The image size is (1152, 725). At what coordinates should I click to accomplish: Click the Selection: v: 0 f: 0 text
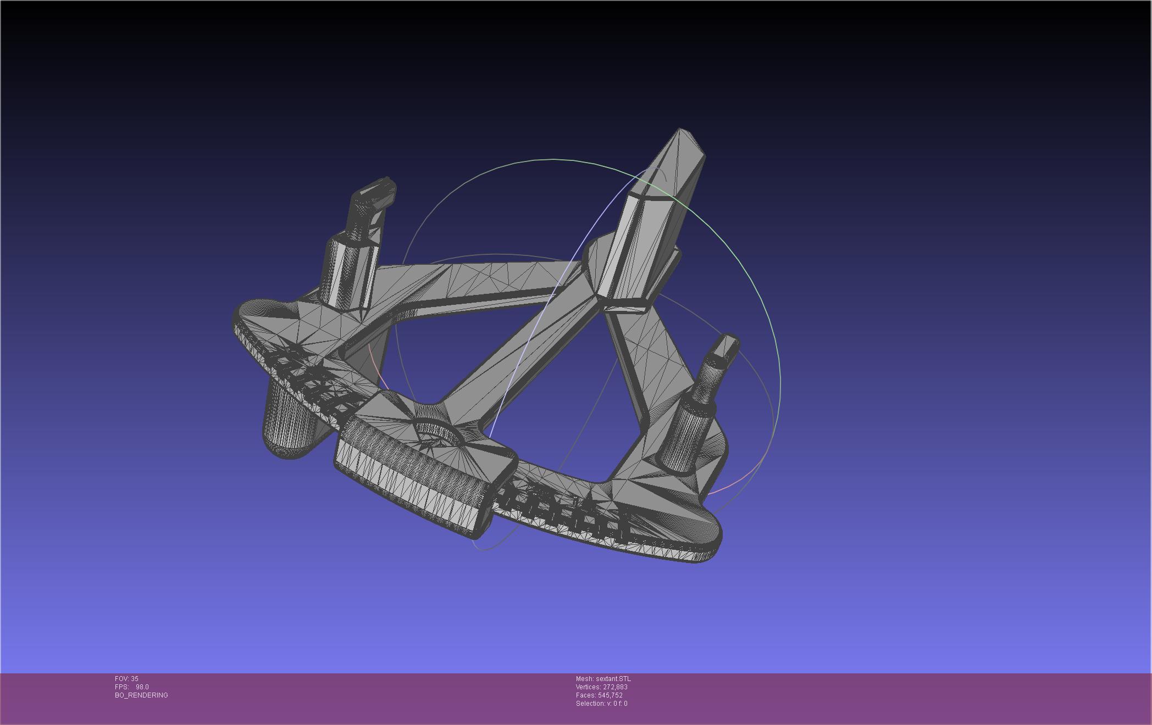(601, 704)
